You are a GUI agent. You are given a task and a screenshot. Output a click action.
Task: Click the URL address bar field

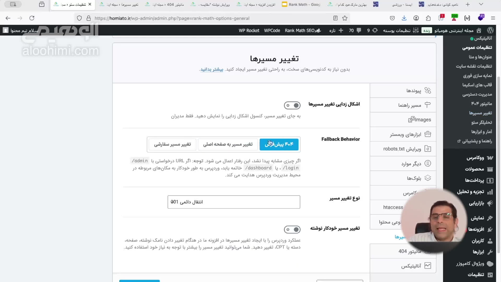pos(211,18)
